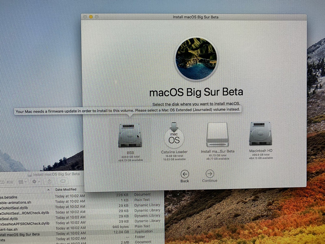Click the Finder Edit Tags icon
325x244 pixels.
pyautogui.click(x=63, y=181)
